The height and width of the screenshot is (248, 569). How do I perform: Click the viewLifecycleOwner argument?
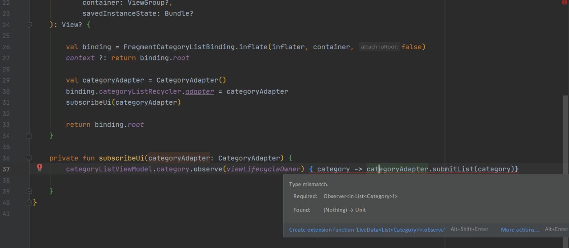[264, 169]
